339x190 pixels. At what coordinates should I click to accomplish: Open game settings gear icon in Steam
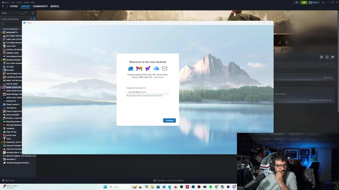(x=322, y=57)
